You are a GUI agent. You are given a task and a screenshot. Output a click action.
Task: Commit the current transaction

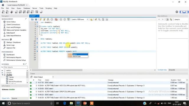tap(61, 19)
